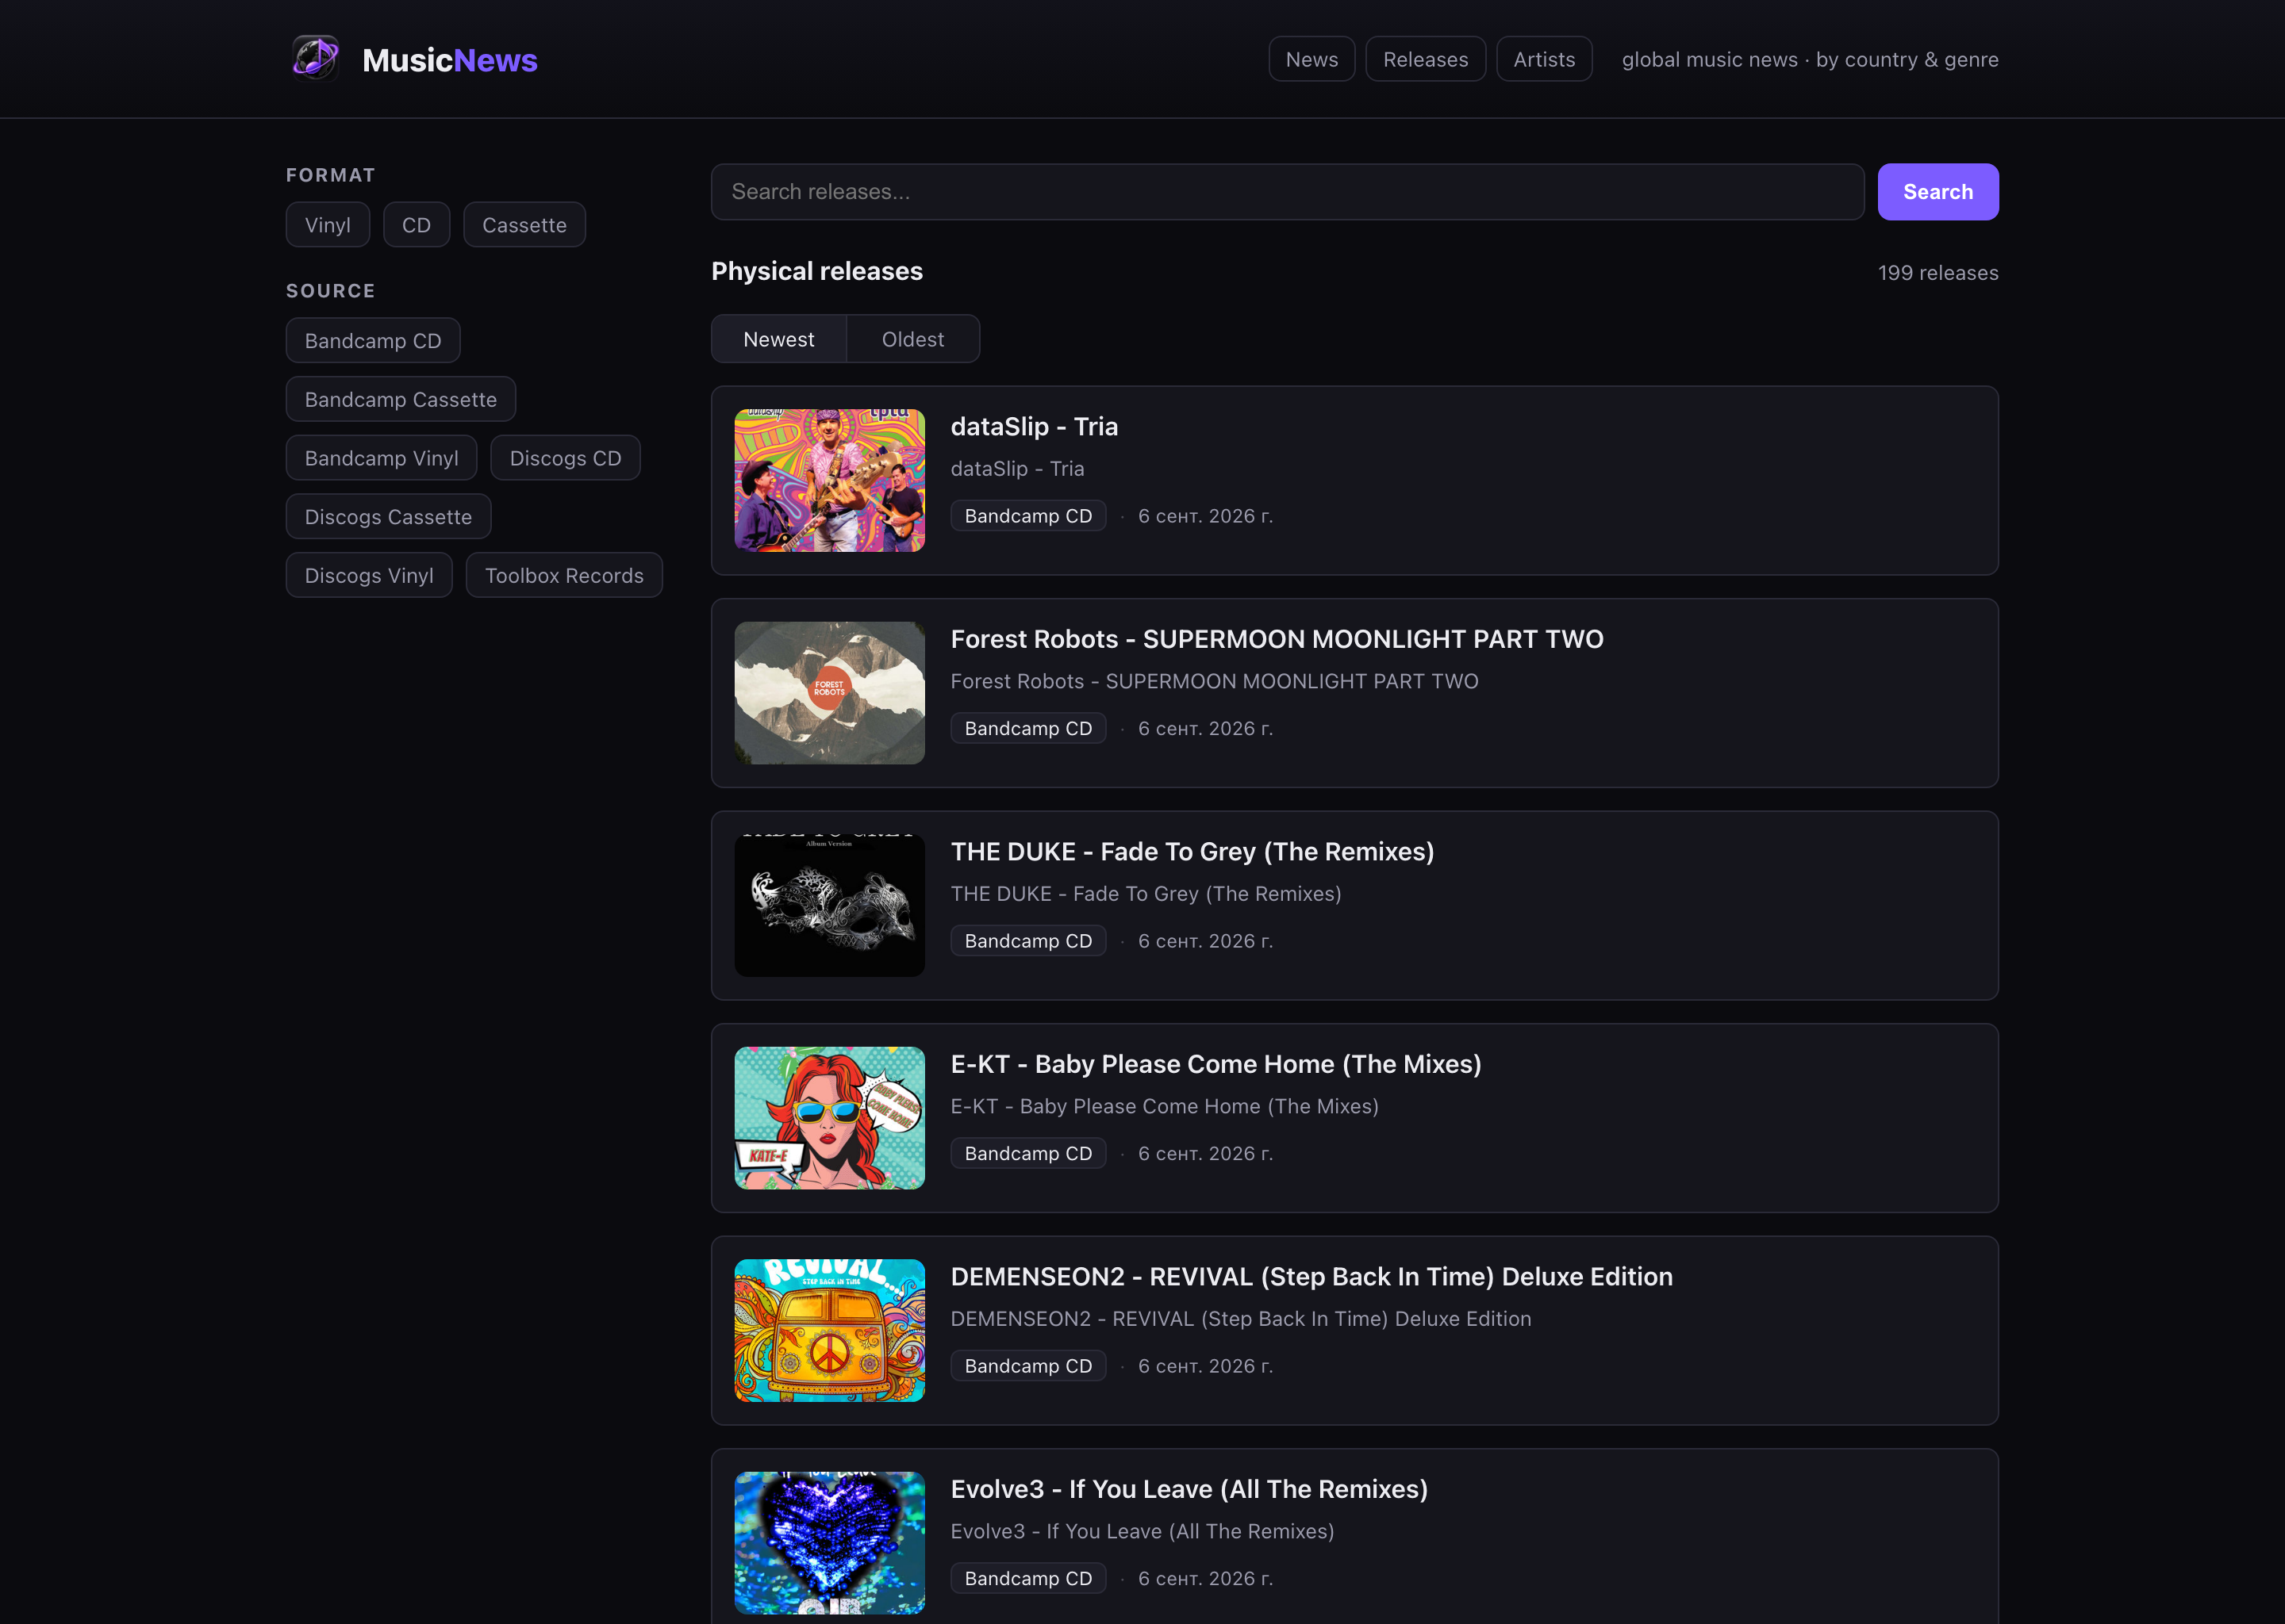Go to the Releases nav tab
The width and height of the screenshot is (2285, 1624).
pyautogui.click(x=1425, y=59)
